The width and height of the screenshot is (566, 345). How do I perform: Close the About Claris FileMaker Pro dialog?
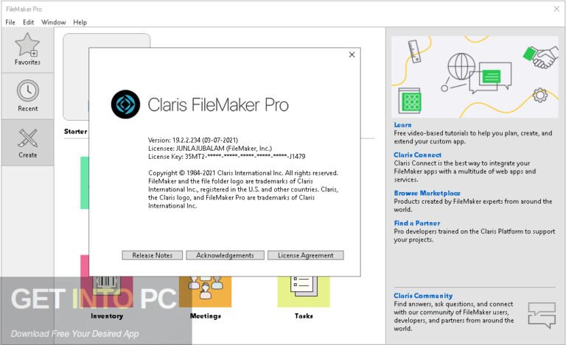point(352,54)
